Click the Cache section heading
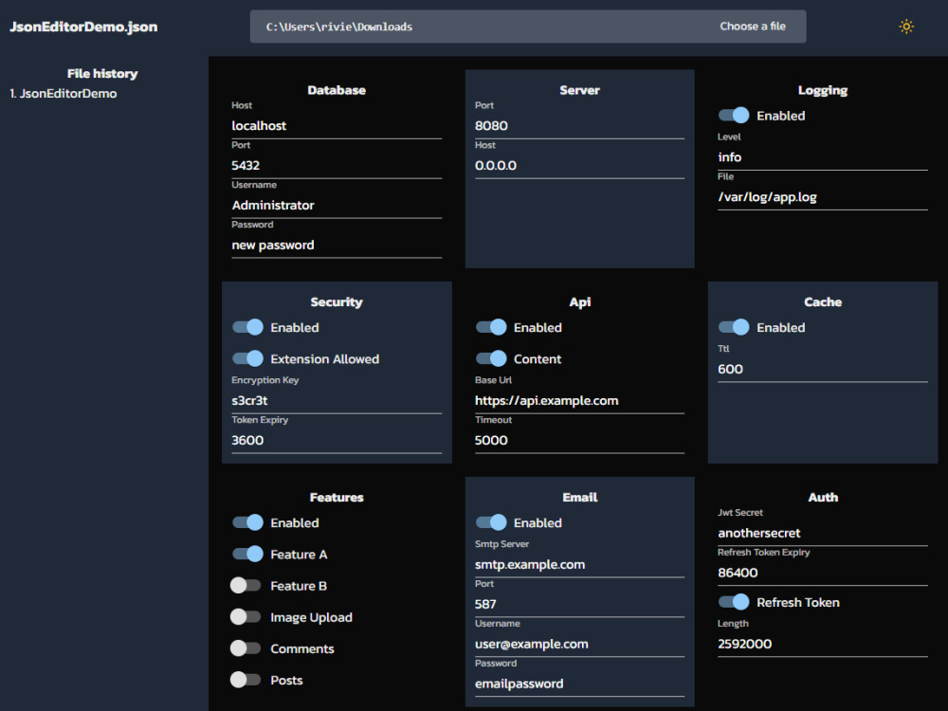The width and height of the screenshot is (948, 711). (823, 302)
